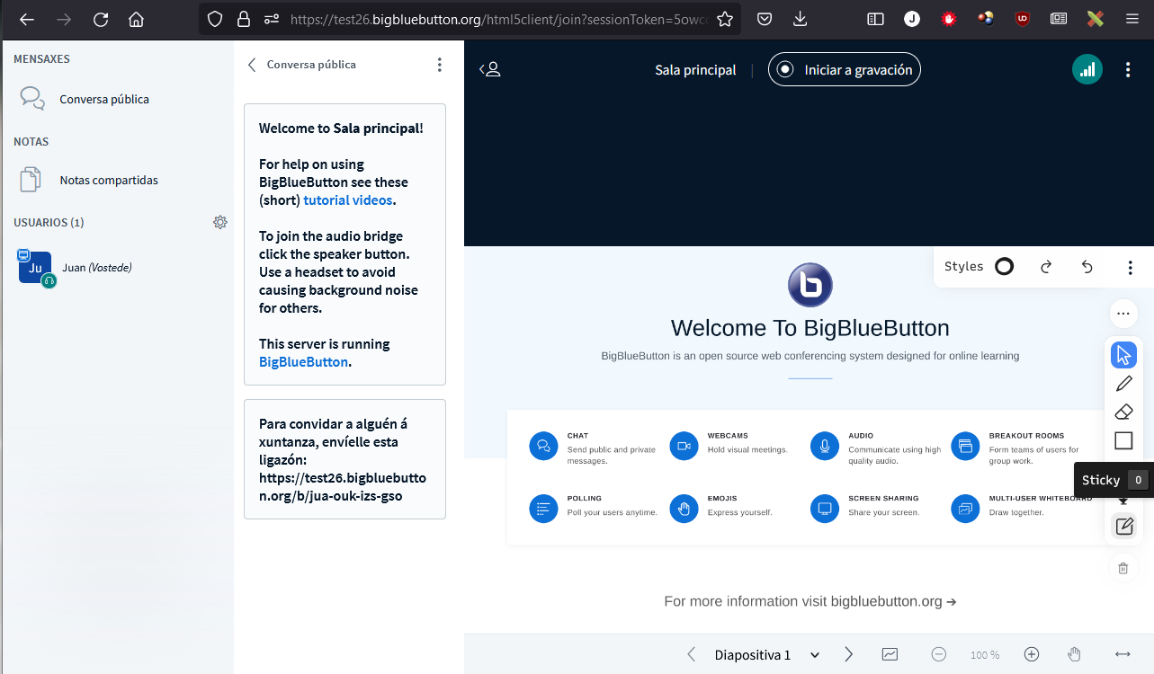Open the Styles color swatch
Screen dimensions: 1154x674
[x=1005, y=266]
